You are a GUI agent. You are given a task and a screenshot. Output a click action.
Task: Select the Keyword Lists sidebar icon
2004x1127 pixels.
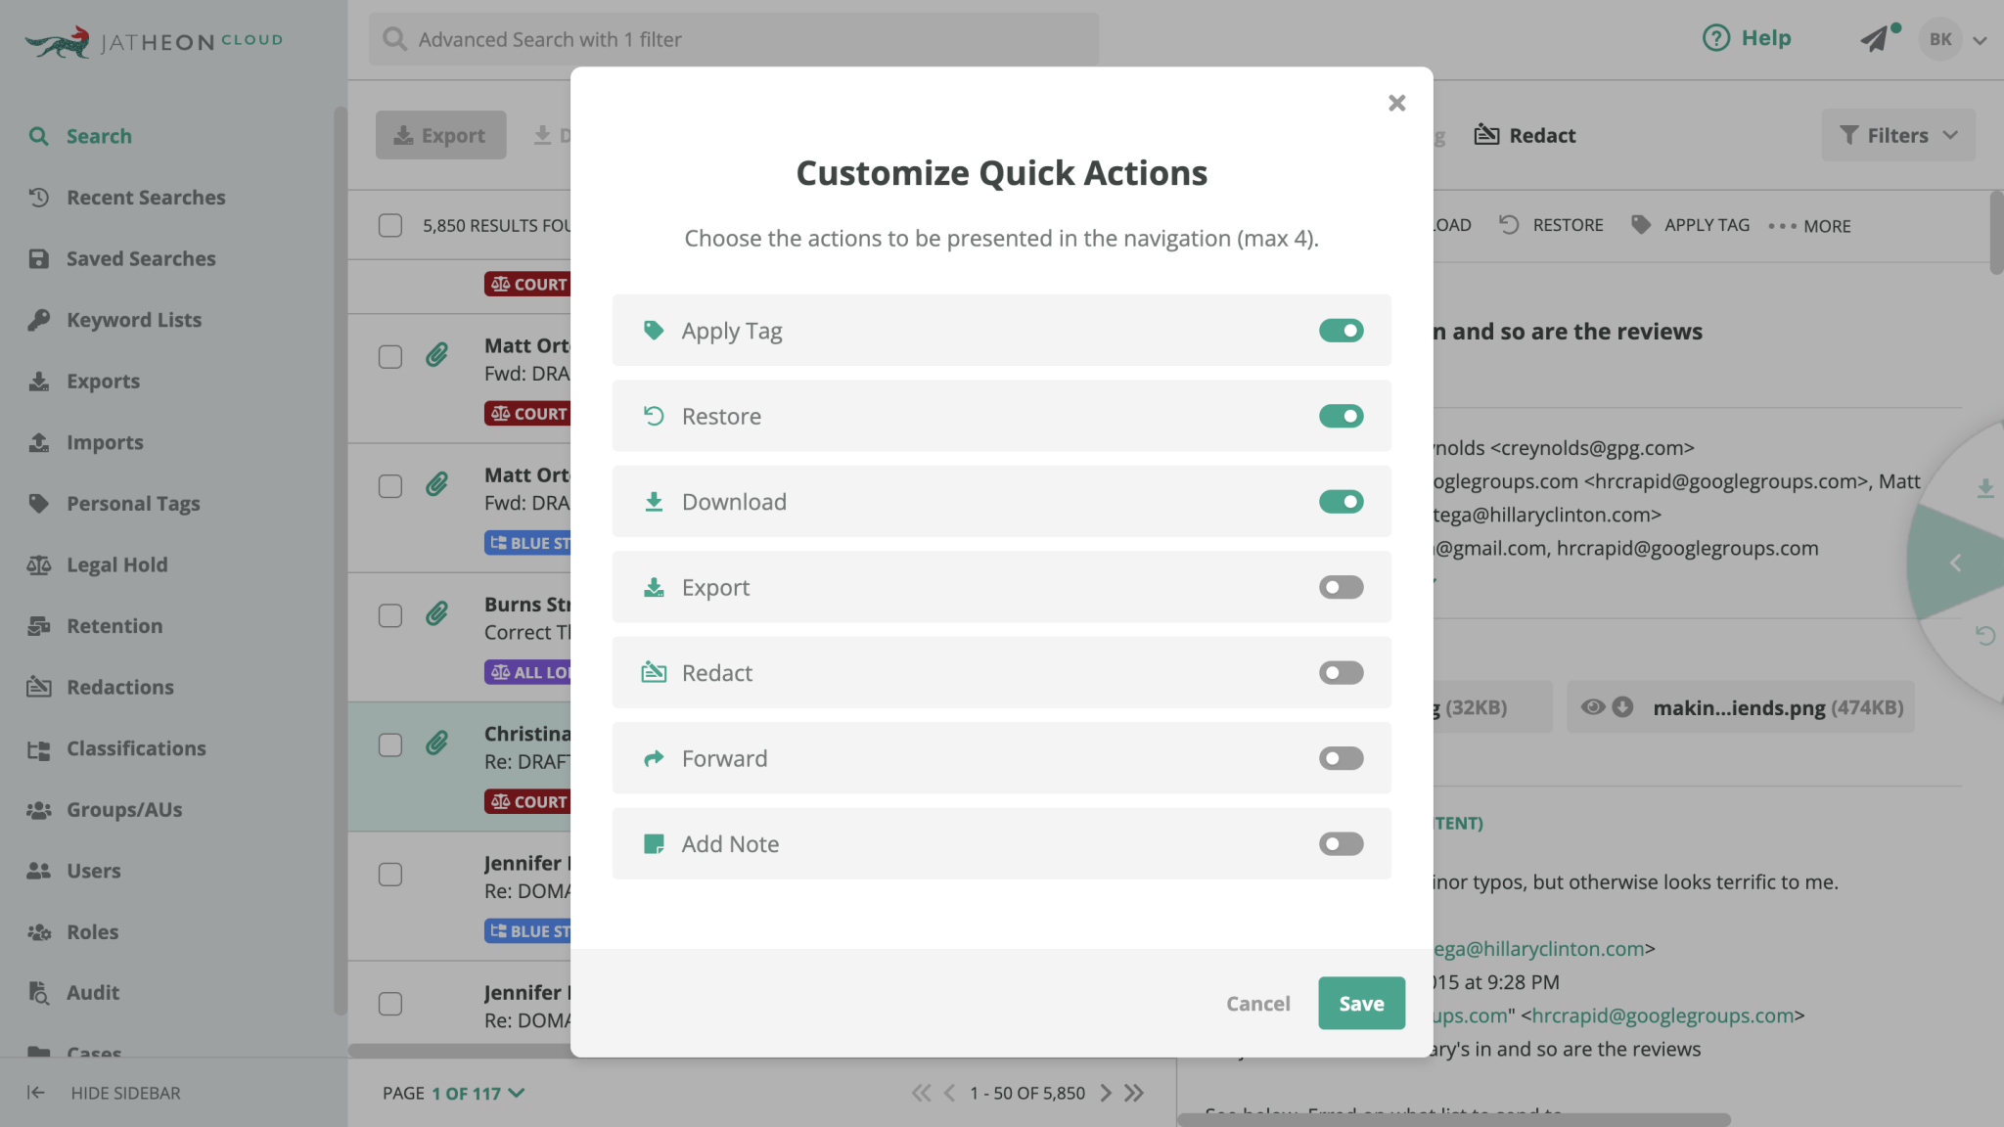[x=39, y=320]
